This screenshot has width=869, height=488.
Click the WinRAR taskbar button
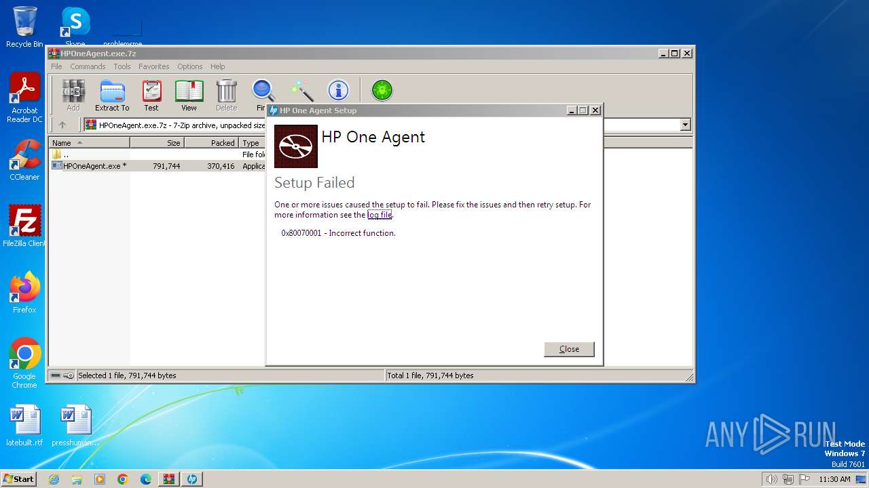point(169,479)
